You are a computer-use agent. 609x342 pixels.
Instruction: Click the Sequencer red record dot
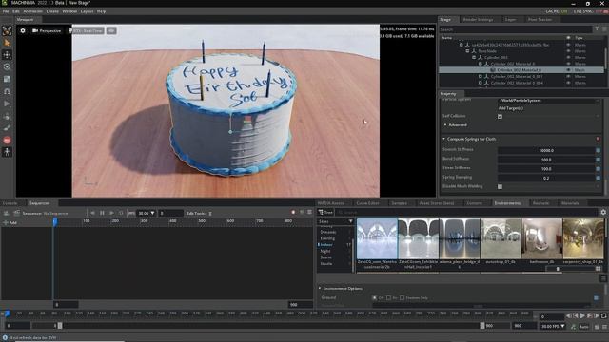pyautogui.click(x=293, y=213)
